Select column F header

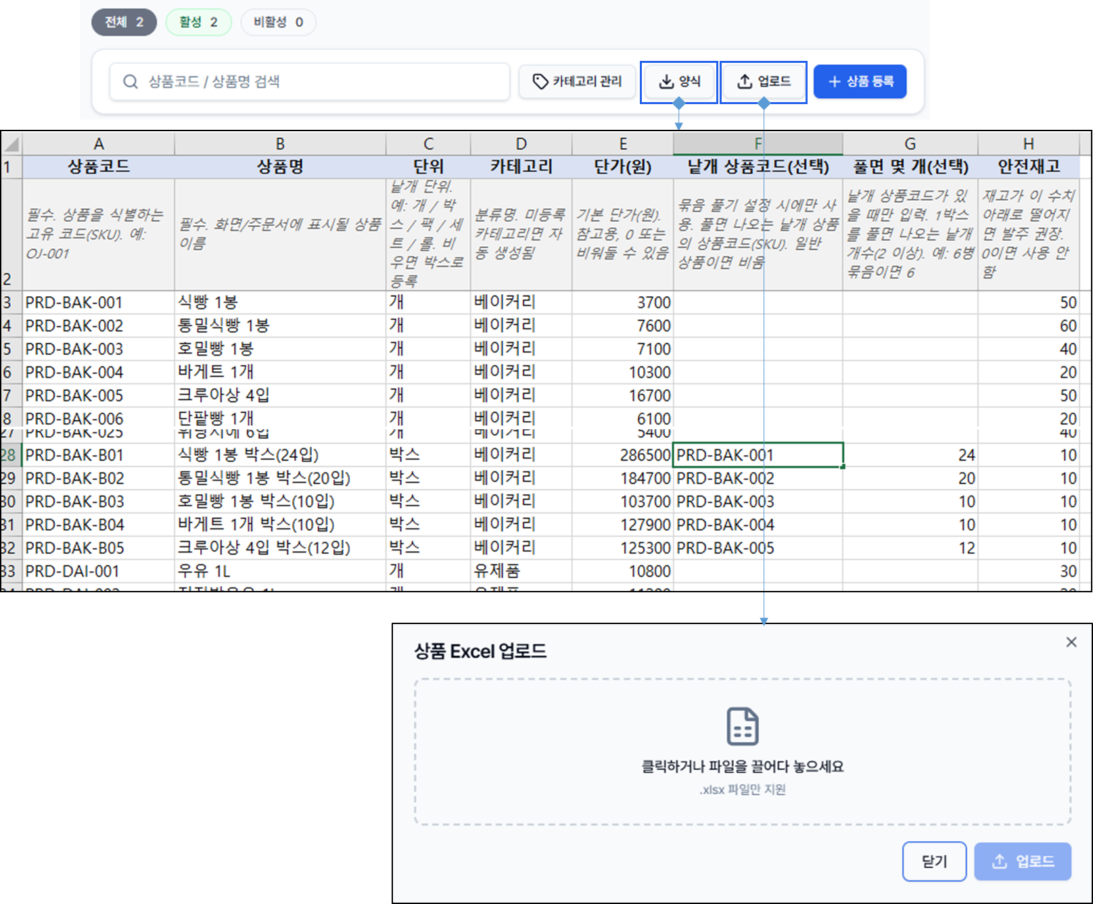click(758, 144)
